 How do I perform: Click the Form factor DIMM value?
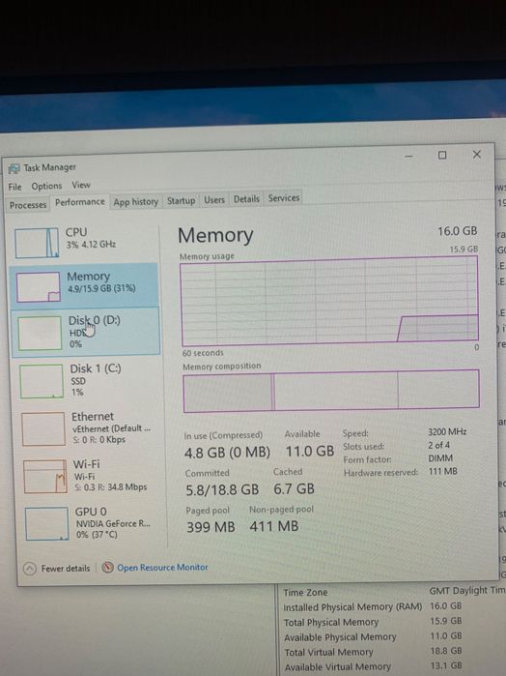tap(440, 457)
